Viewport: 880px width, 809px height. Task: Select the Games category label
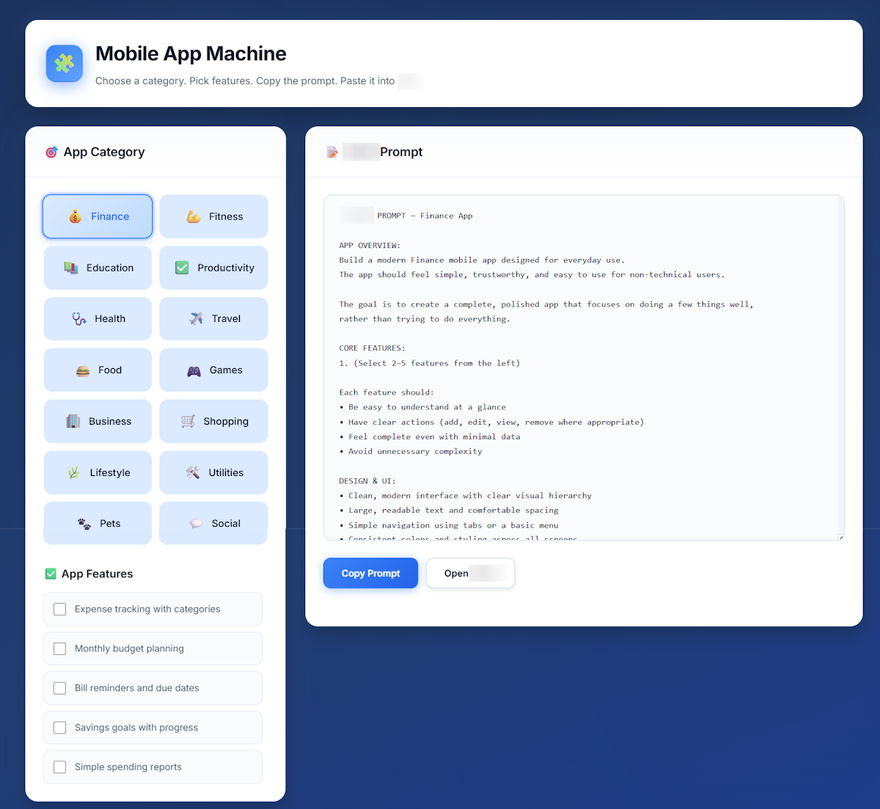(226, 370)
